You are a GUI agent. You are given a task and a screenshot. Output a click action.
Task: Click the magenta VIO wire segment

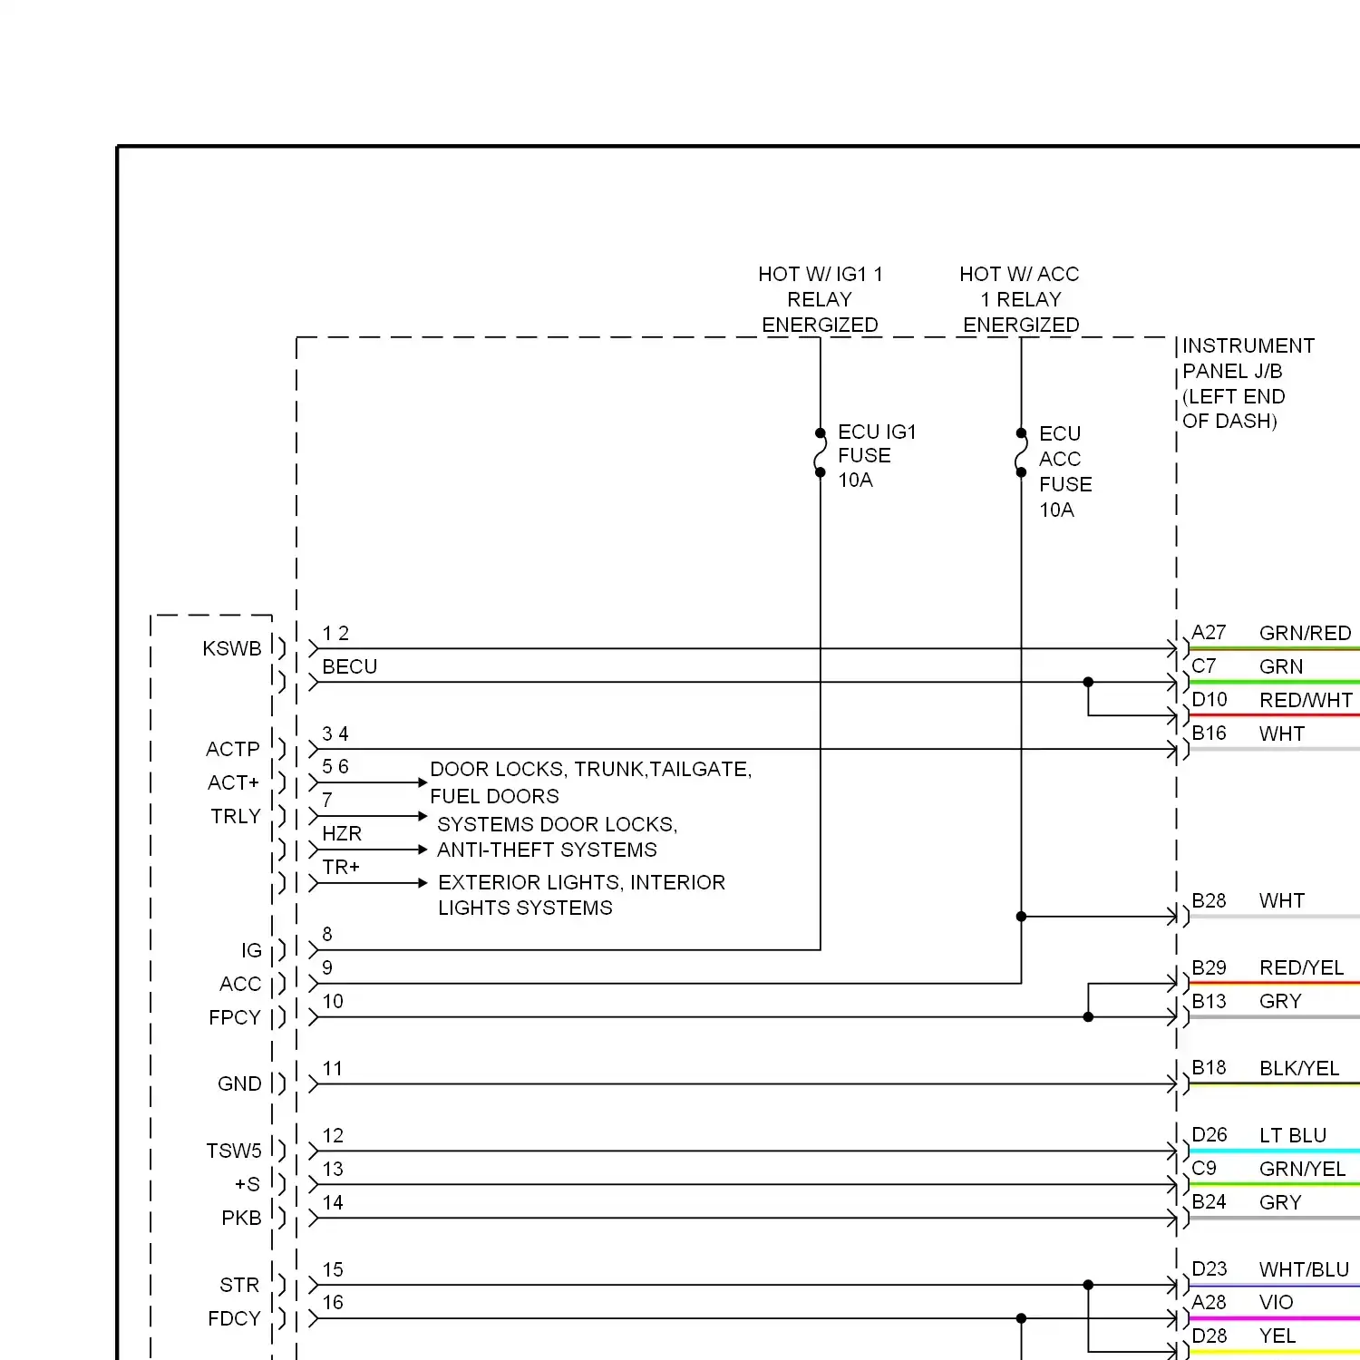pyautogui.click(x=1274, y=1318)
